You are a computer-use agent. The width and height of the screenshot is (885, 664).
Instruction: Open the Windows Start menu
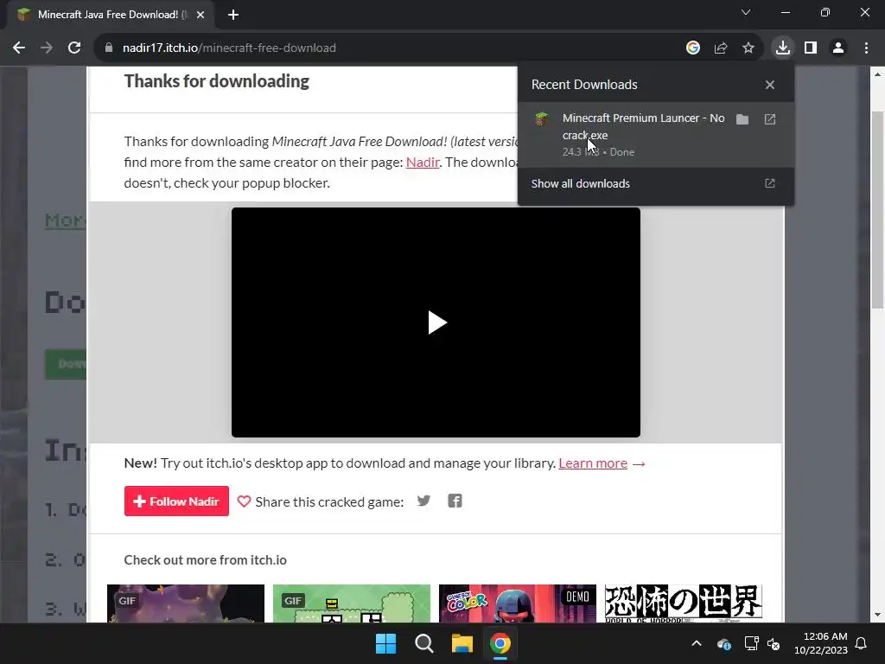coord(386,643)
